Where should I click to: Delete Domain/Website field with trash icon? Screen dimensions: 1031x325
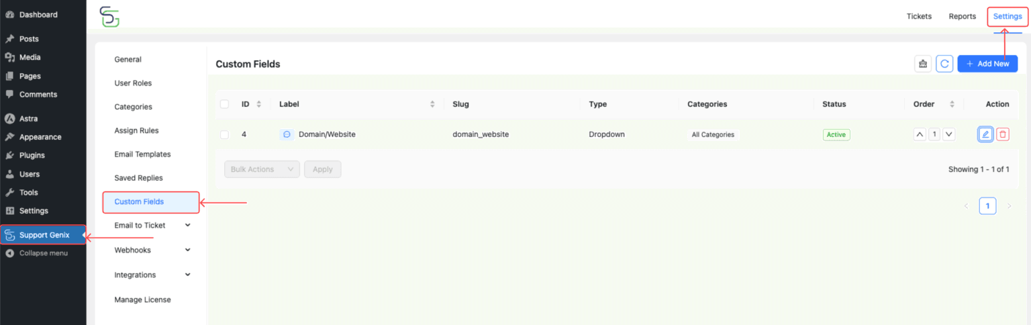(x=1003, y=134)
